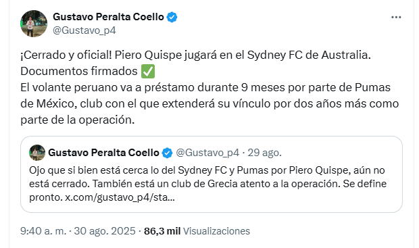
Task: Click the 9:40 a. m. timestamp
Action: [x=43, y=231]
